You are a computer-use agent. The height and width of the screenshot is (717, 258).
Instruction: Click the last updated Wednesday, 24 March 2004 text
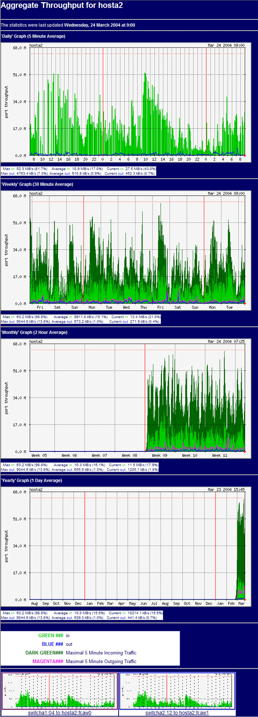pyautogui.click(x=99, y=25)
